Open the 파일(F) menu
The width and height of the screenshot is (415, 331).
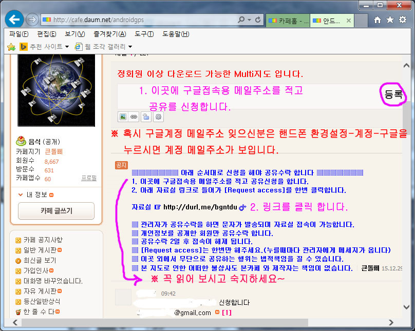(x=19, y=34)
